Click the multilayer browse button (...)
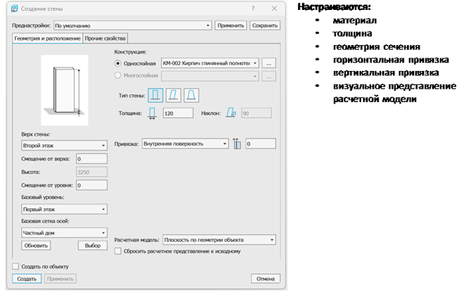The height and width of the screenshot is (303, 458). [x=269, y=76]
